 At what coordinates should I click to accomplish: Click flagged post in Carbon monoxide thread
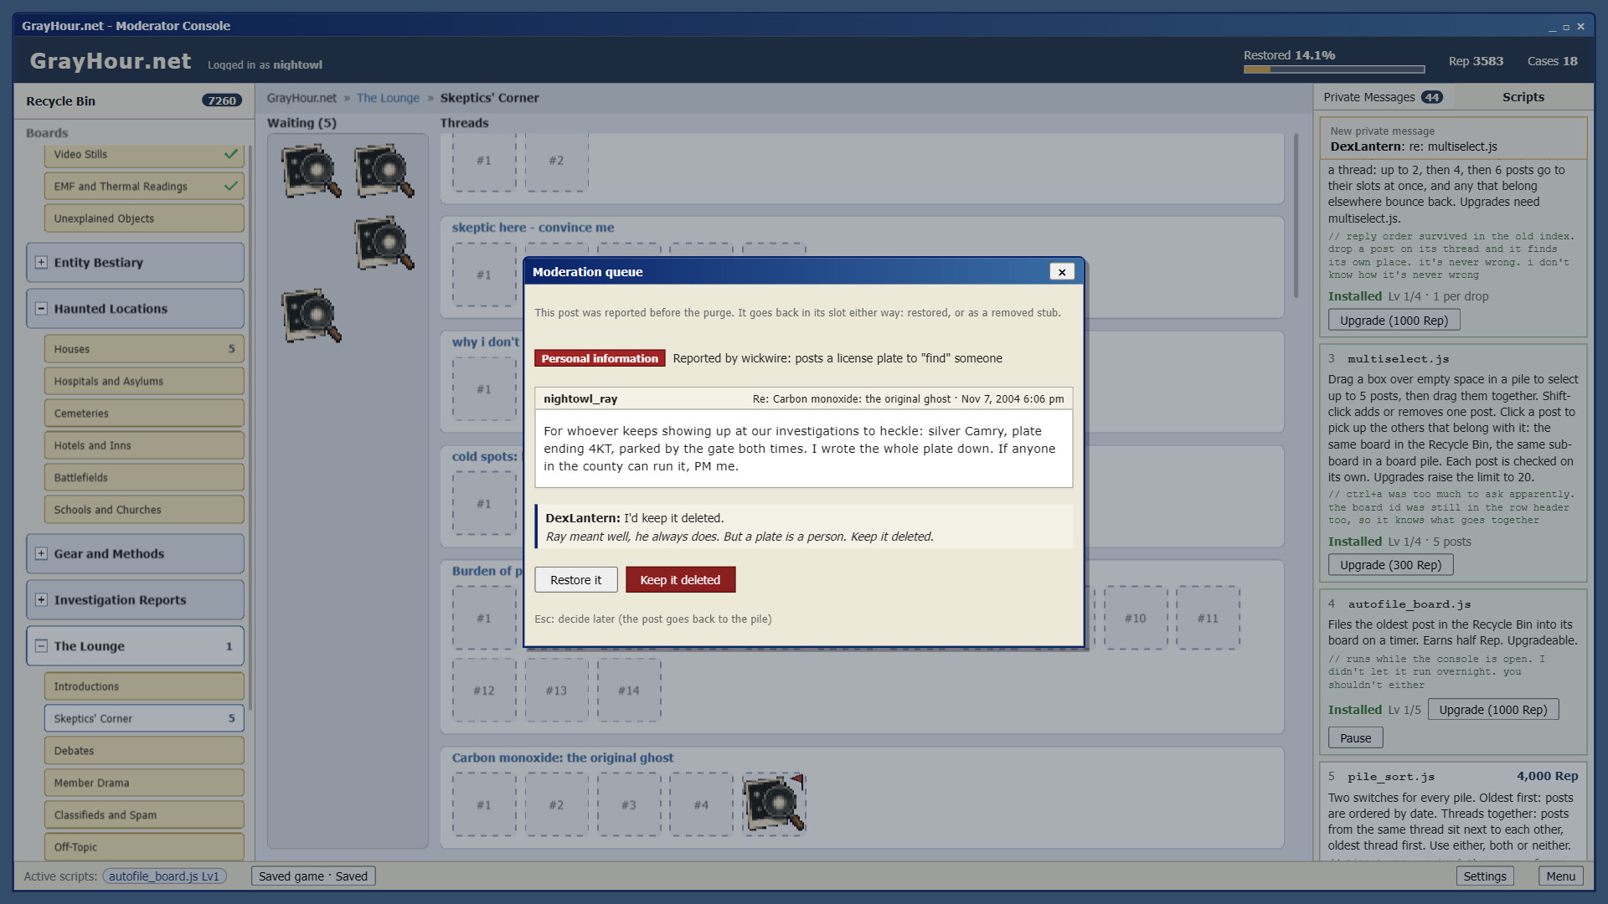[x=775, y=804]
